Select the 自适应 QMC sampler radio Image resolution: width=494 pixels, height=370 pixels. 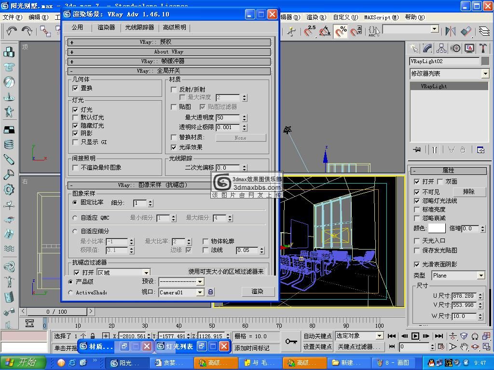75,218
